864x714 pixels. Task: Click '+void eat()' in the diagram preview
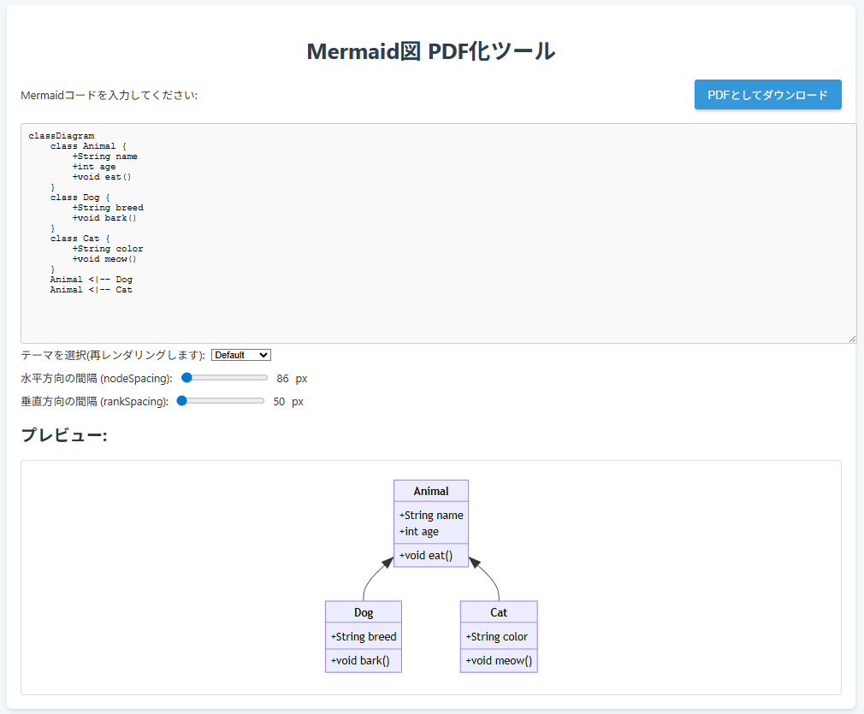[x=426, y=555]
